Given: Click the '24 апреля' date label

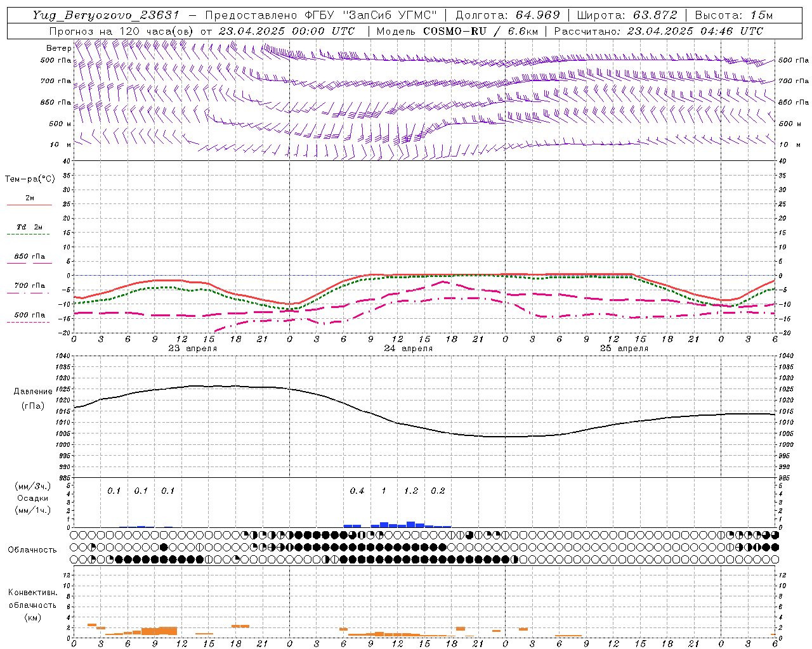Looking at the screenshot, I should 408,349.
